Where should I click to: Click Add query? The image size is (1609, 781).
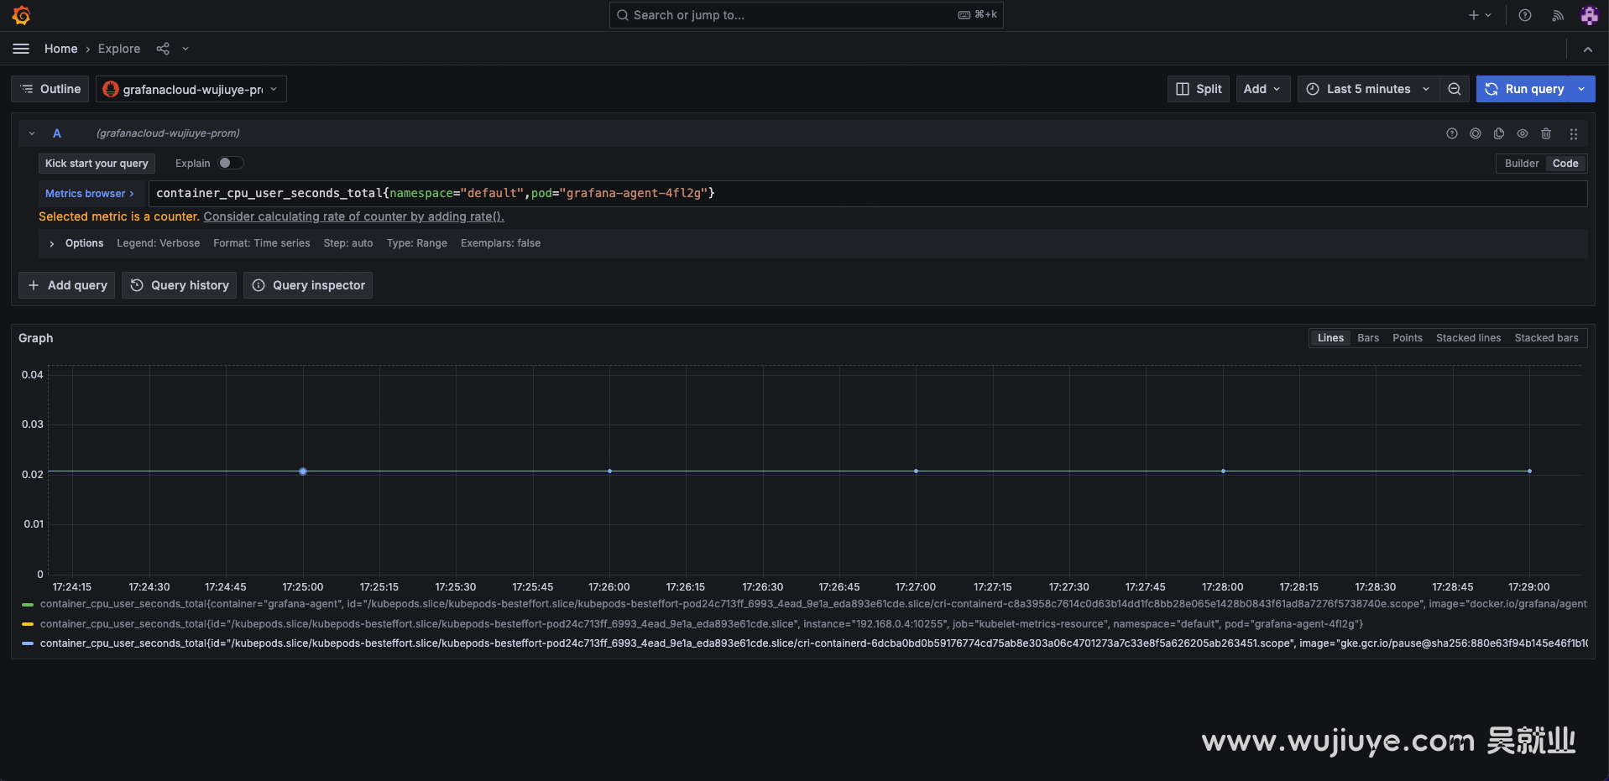click(x=67, y=285)
